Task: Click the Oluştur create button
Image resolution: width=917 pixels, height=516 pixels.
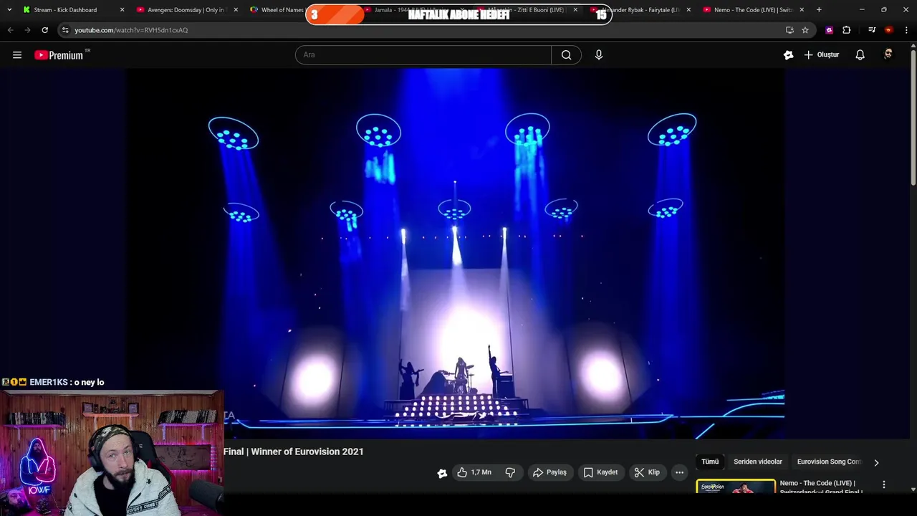Action: [x=822, y=55]
